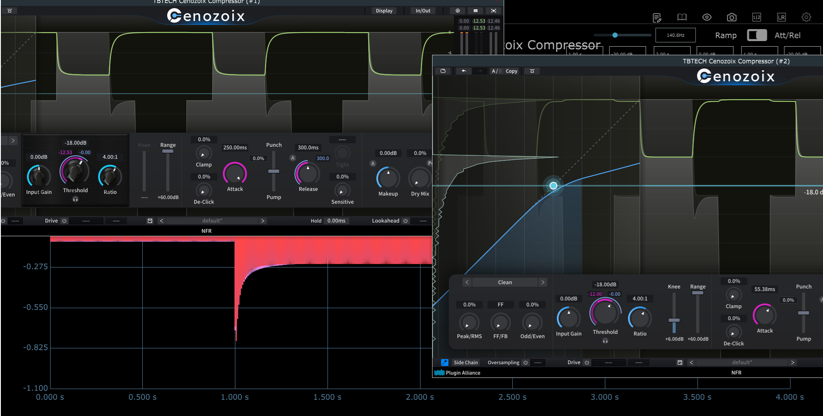Click the threshold node on the transfer curve
Viewport: 823px width, 416px height.
[553, 186]
